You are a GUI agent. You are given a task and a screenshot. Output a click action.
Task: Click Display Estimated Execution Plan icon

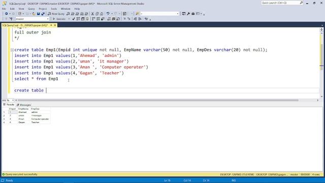78,19
